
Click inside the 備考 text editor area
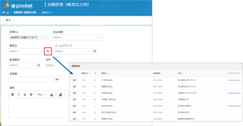39,108
